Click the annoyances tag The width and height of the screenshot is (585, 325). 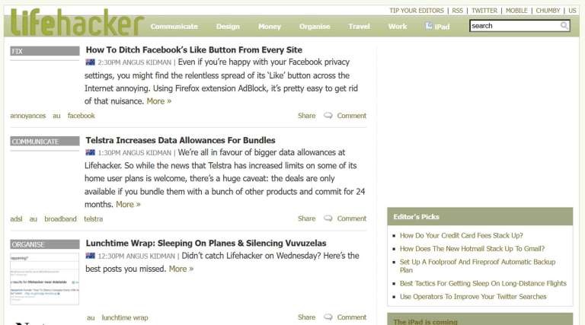click(x=28, y=116)
